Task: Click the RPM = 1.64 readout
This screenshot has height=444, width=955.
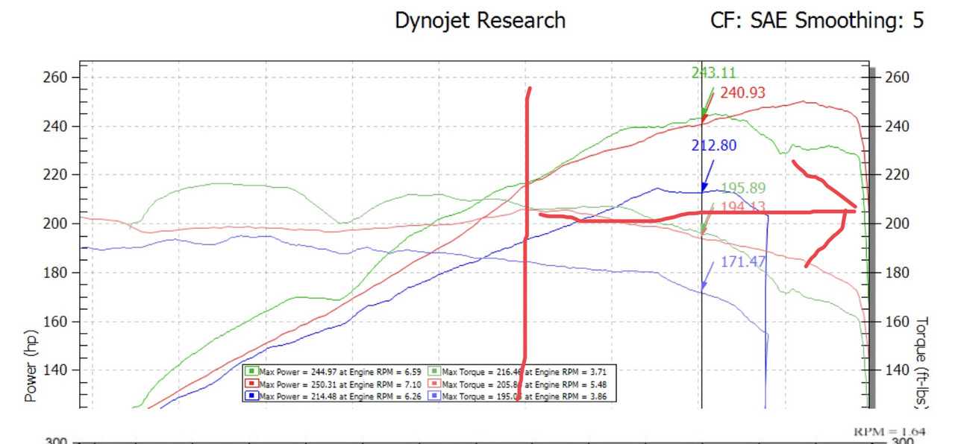Action: [889, 431]
